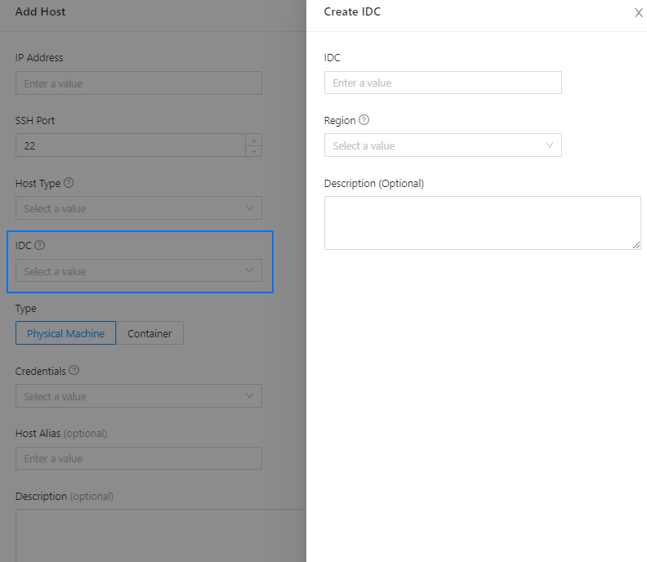The height and width of the screenshot is (562, 647).
Task: Click help icon beside Region label
Action: [x=364, y=120]
